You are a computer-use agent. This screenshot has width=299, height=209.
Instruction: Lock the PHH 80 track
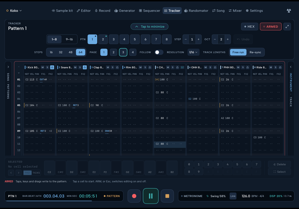coord(248,67)
